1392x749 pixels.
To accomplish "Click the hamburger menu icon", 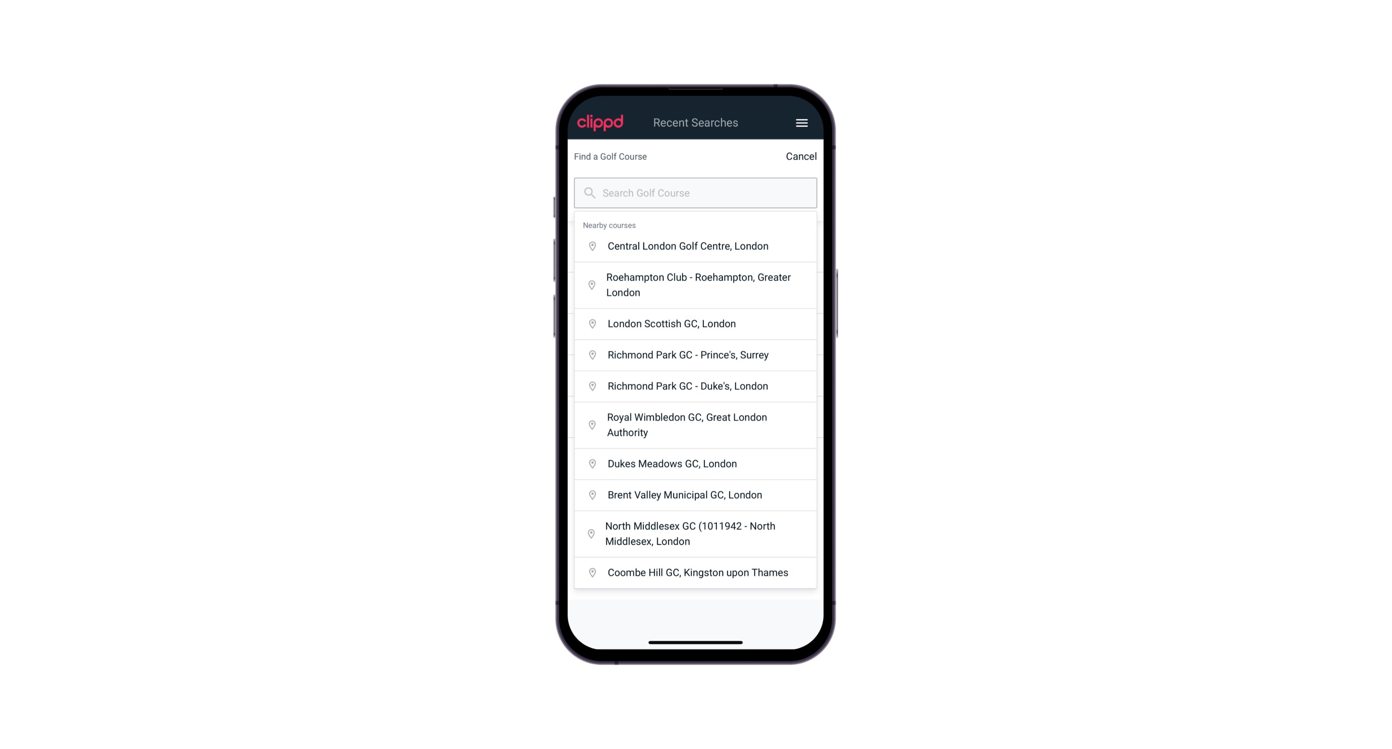I will coord(801,123).
